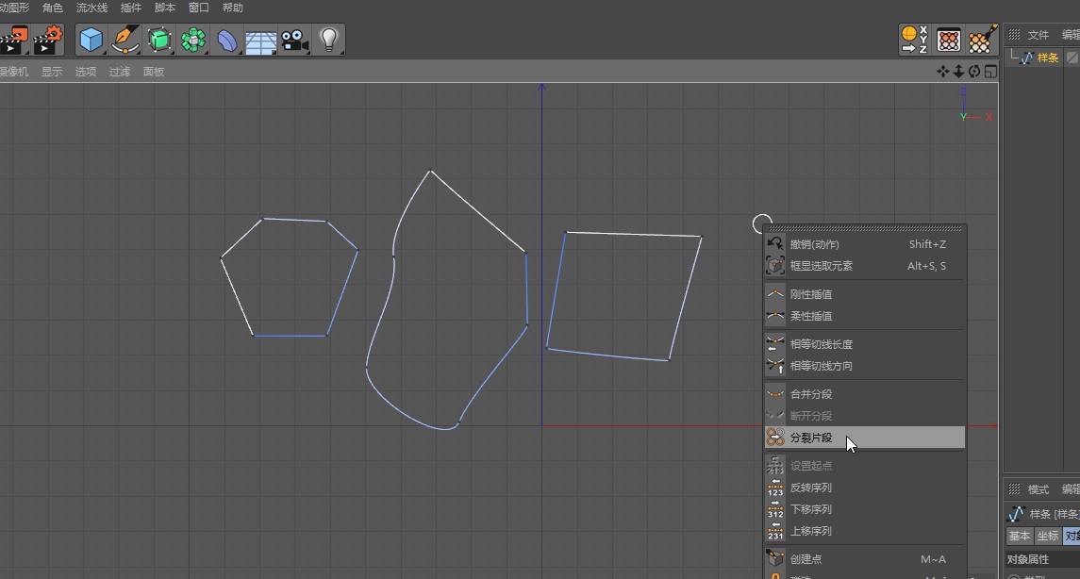Open the 脚本 menu

coord(165,8)
